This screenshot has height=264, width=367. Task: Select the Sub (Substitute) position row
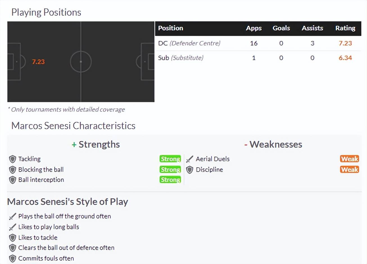[x=181, y=58]
